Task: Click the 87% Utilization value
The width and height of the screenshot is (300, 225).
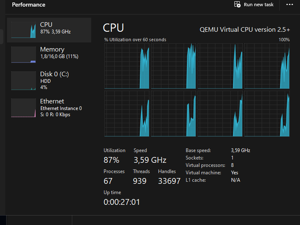Action: (111, 160)
